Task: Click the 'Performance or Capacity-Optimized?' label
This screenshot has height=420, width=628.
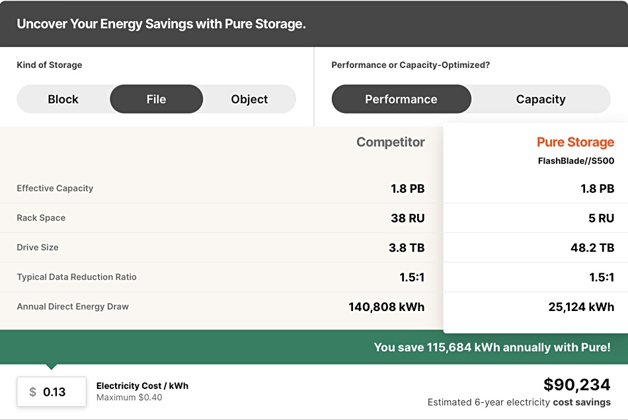Action: click(411, 65)
